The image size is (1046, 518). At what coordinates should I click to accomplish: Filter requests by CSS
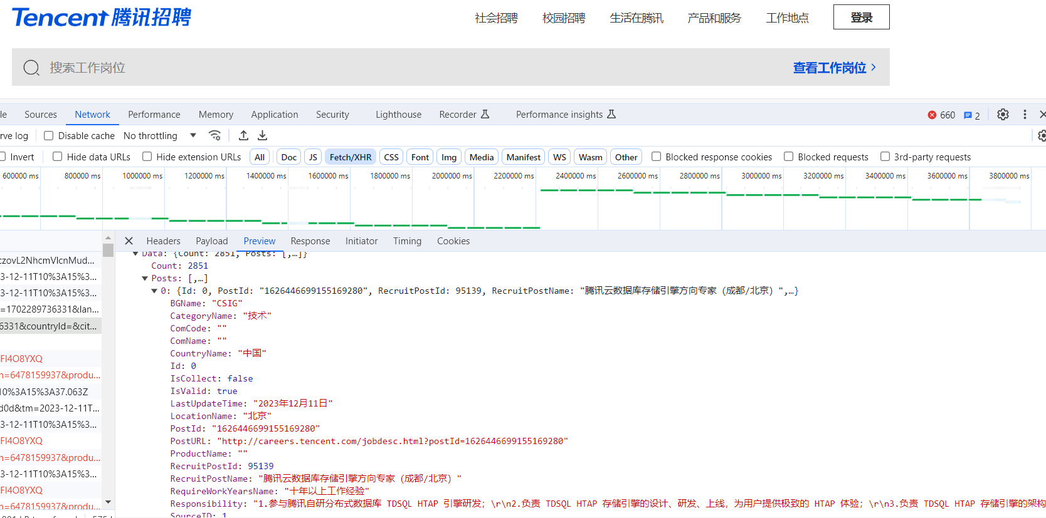[391, 157]
